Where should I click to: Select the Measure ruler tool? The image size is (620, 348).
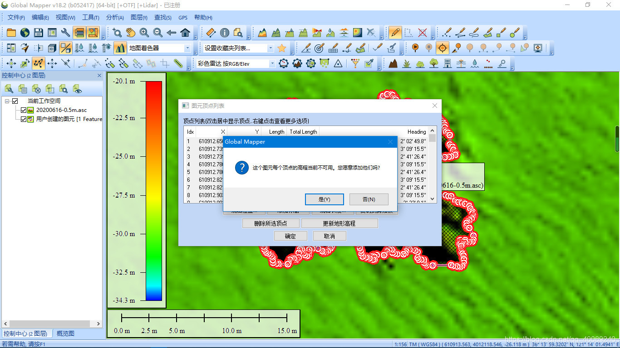(x=211, y=33)
